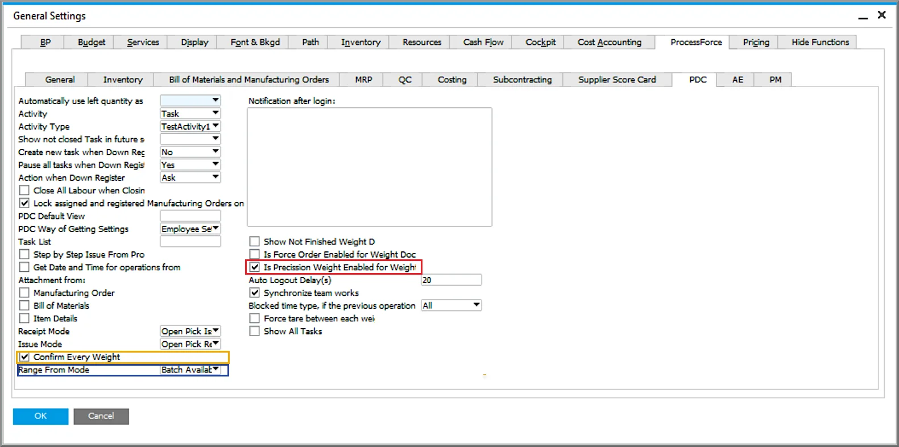Switch to the Cost Accounting tab
899x447 pixels.
(x=609, y=42)
